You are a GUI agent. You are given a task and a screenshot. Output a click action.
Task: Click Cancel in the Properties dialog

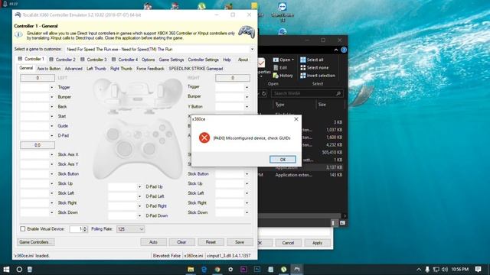coord(288,243)
